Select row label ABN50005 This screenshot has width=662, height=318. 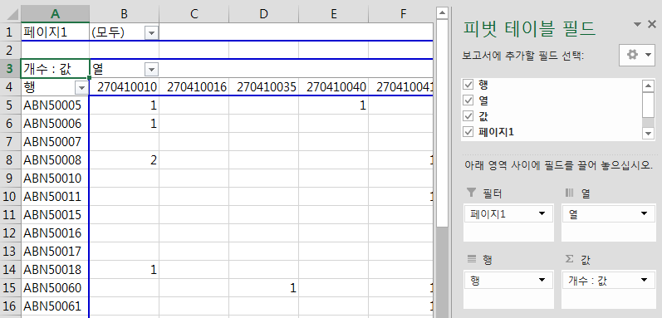click(55, 105)
